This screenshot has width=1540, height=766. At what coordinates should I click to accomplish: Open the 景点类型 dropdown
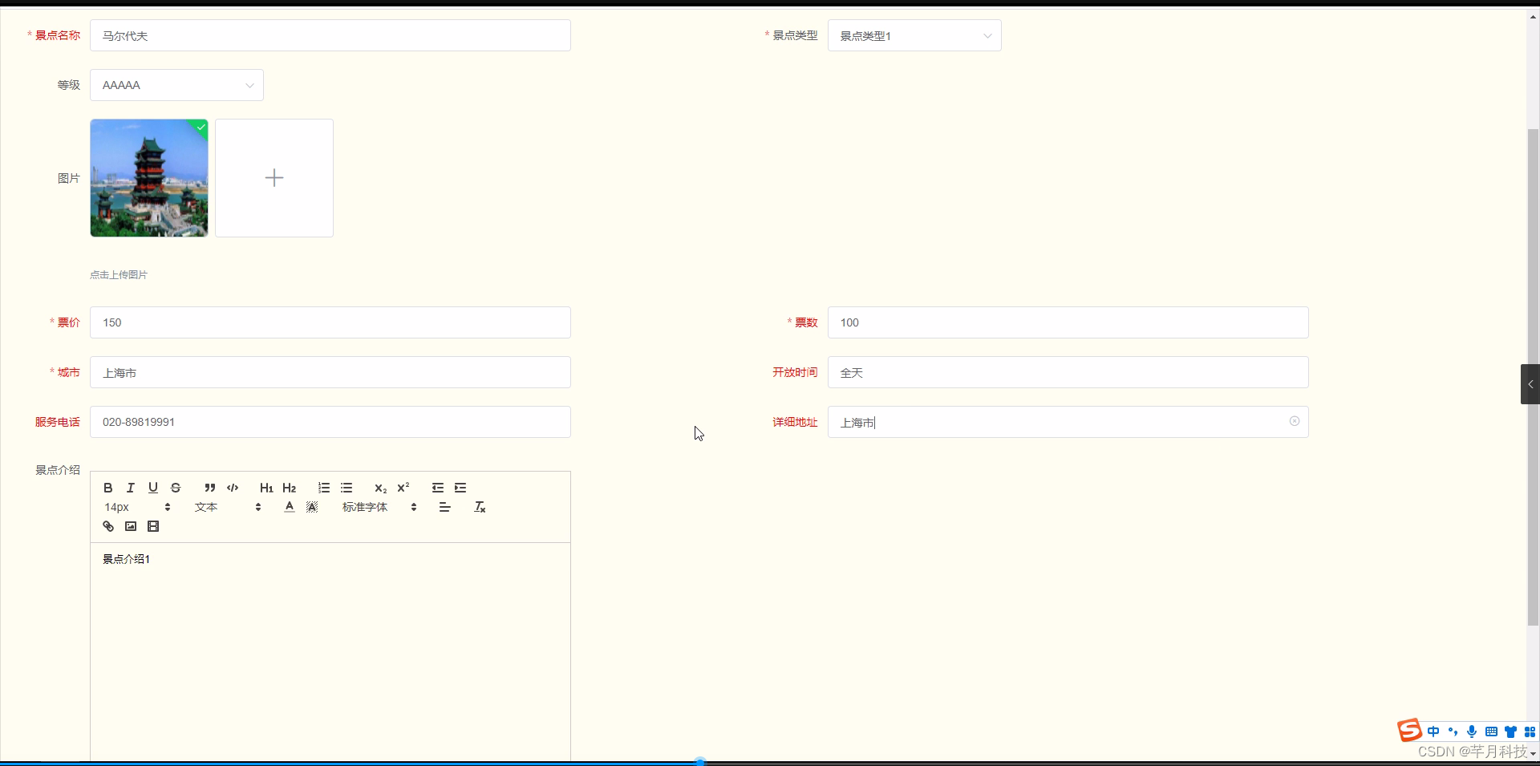tap(914, 35)
